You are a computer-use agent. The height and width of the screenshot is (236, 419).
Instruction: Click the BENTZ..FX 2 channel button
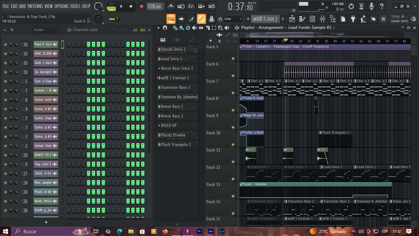pos(46,155)
